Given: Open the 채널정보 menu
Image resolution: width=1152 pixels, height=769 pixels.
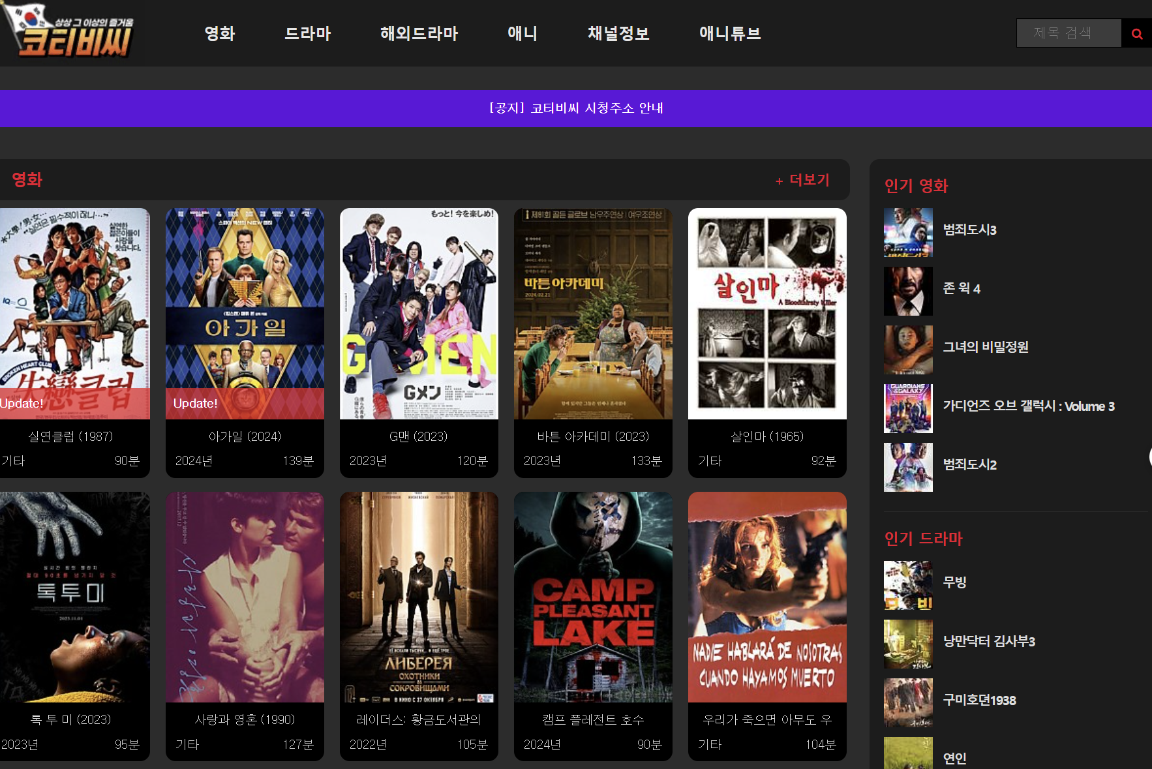Looking at the screenshot, I should [x=618, y=33].
